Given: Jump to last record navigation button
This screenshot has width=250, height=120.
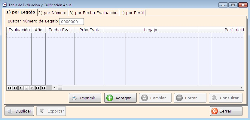Looking at the screenshot, I should tap(44, 88).
